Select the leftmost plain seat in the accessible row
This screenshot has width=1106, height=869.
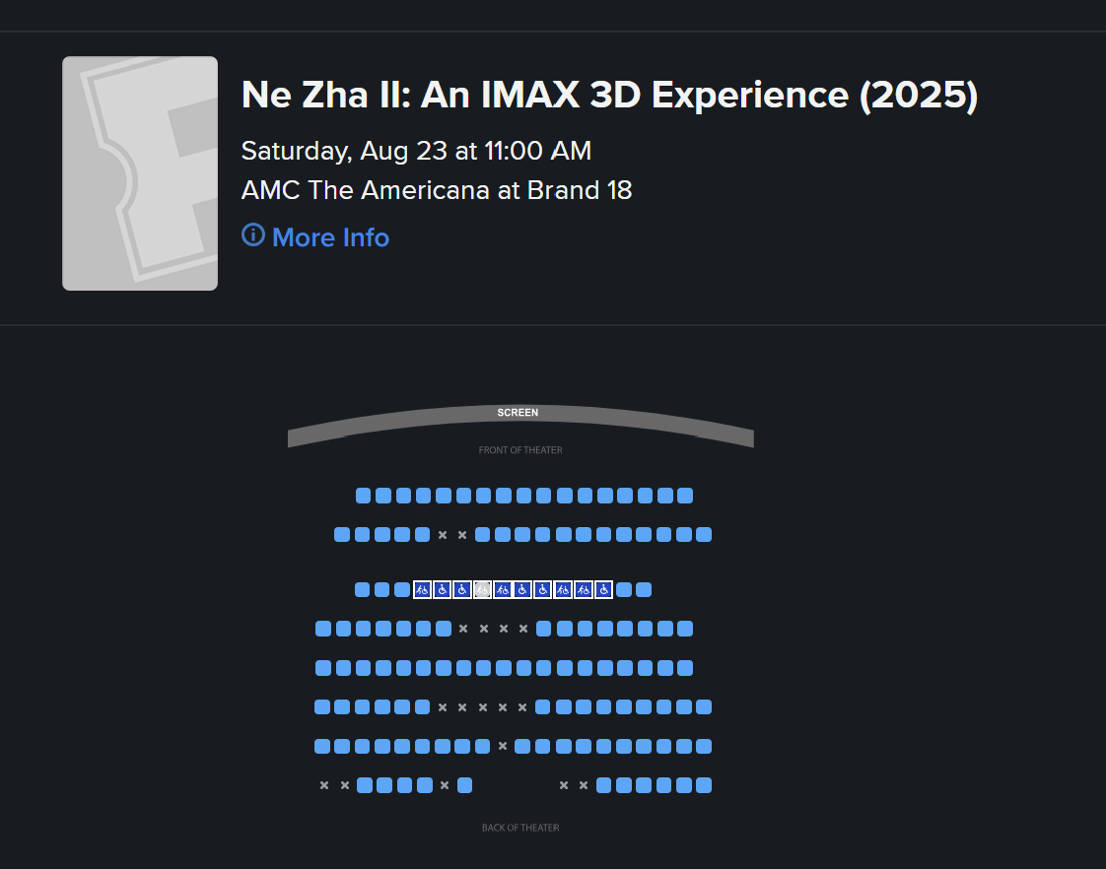click(x=362, y=590)
